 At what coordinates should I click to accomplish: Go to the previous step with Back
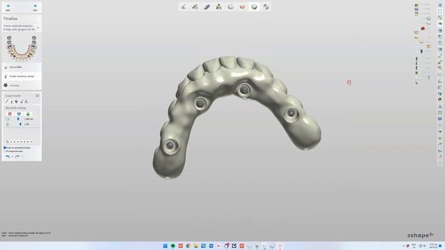point(8,8)
